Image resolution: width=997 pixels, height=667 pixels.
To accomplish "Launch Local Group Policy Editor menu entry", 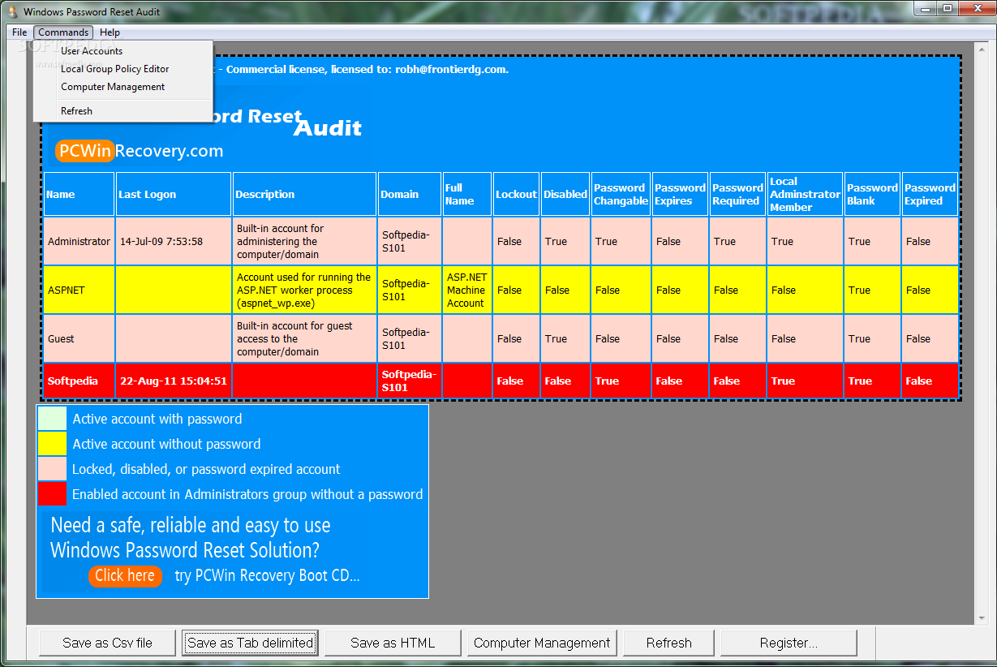I will point(122,69).
